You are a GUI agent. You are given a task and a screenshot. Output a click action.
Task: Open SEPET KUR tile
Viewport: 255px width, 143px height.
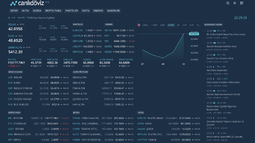point(36,63)
